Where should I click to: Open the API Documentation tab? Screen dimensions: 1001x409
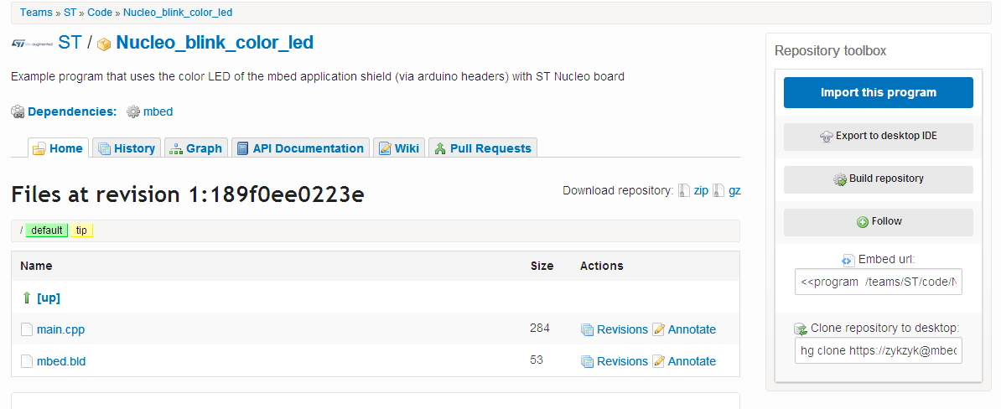(x=300, y=148)
